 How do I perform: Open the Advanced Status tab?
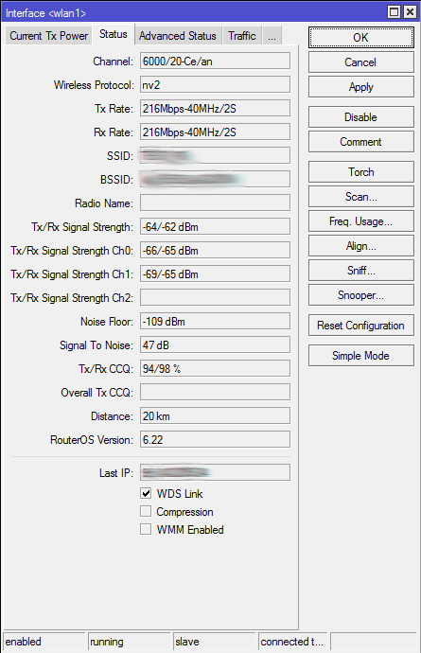tap(178, 36)
